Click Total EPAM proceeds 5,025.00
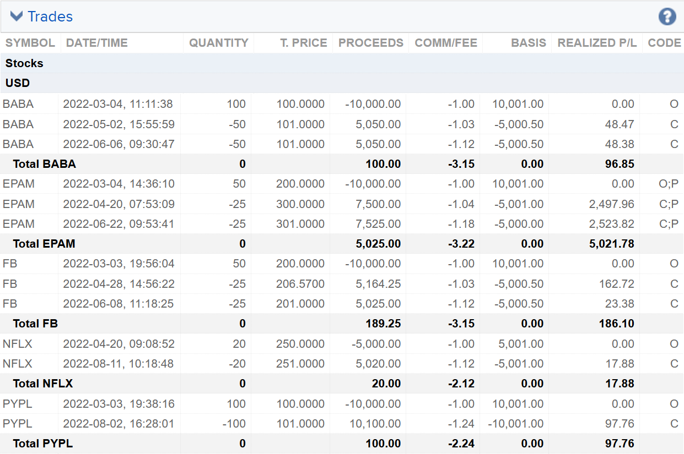Image resolution: width=684 pixels, height=454 pixels. click(x=379, y=244)
